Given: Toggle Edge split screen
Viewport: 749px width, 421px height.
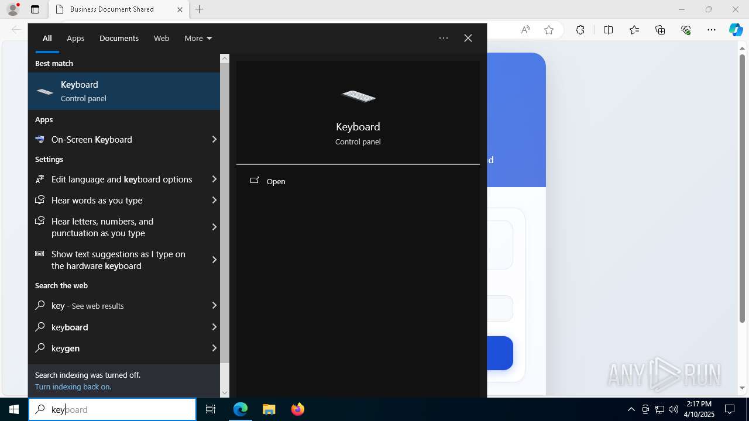Looking at the screenshot, I should click(608, 30).
